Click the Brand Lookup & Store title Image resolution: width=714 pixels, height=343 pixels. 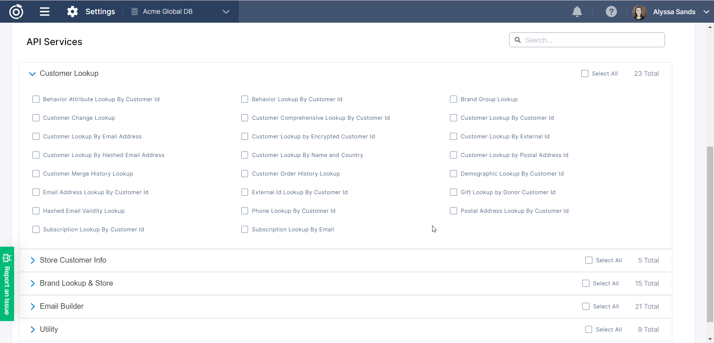pyautogui.click(x=76, y=283)
